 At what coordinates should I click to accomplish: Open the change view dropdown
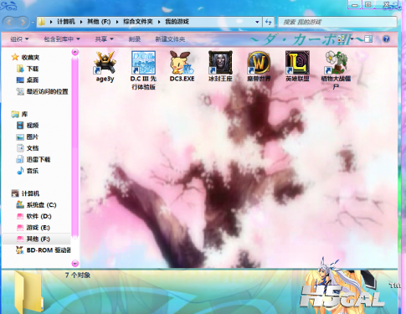pyautogui.click(x=352, y=39)
